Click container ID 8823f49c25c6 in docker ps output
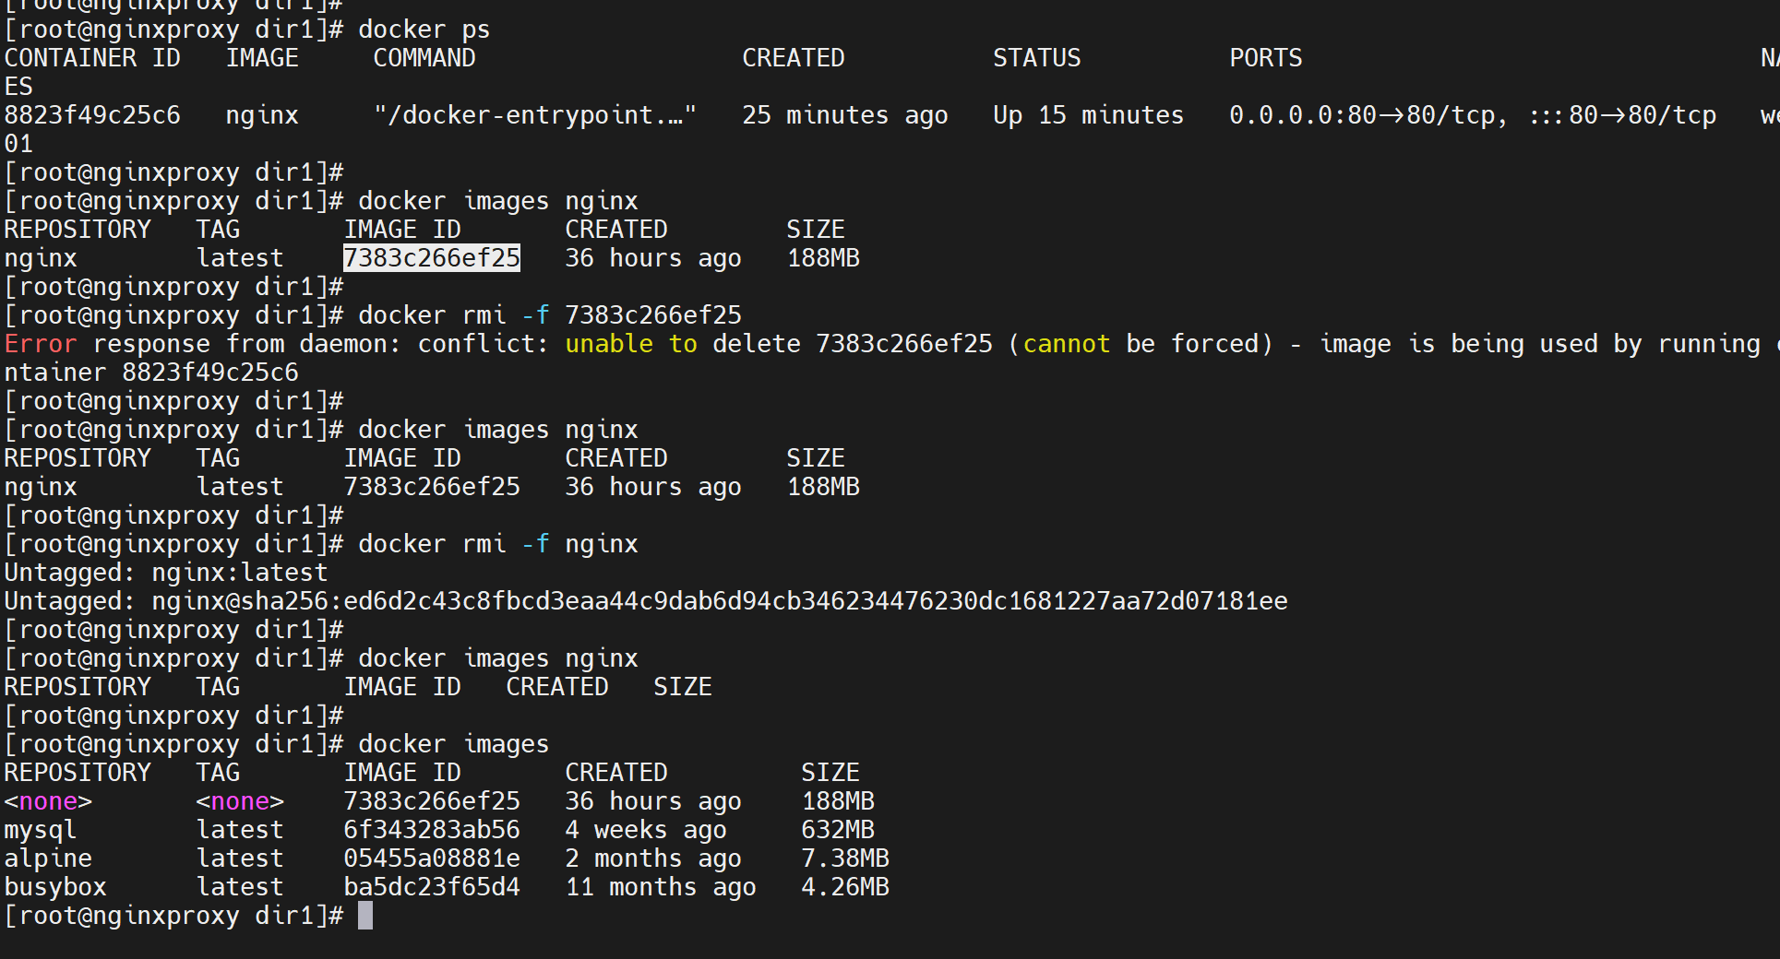Viewport: 1780px width, 959px height. coord(92,115)
